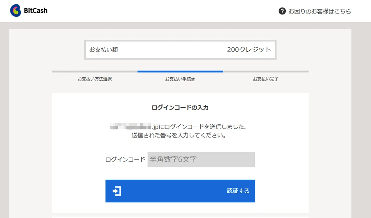This screenshot has height=218, width=371.
Task: Click the blue active progress bar segment
Action: coord(180,72)
